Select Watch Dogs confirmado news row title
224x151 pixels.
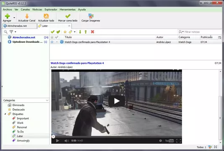click(87, 42)
